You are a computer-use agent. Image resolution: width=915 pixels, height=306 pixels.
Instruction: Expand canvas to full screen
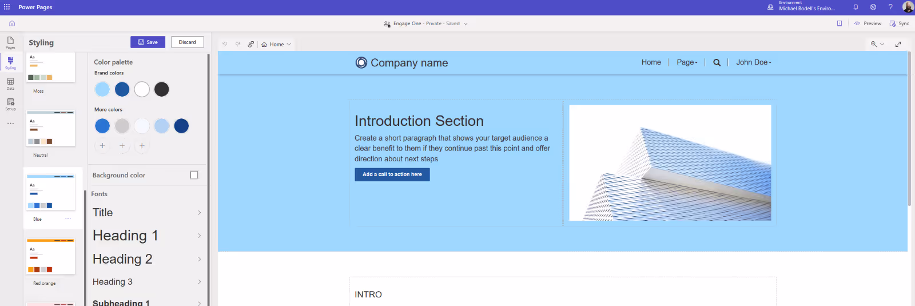click(x=898, y=44)
